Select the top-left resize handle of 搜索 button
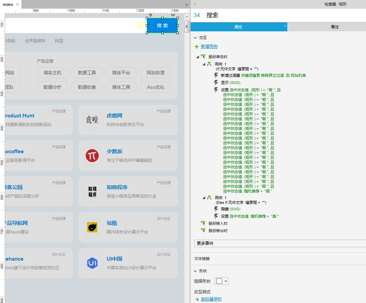Screen dimensions: 366x303 [147, 18]
